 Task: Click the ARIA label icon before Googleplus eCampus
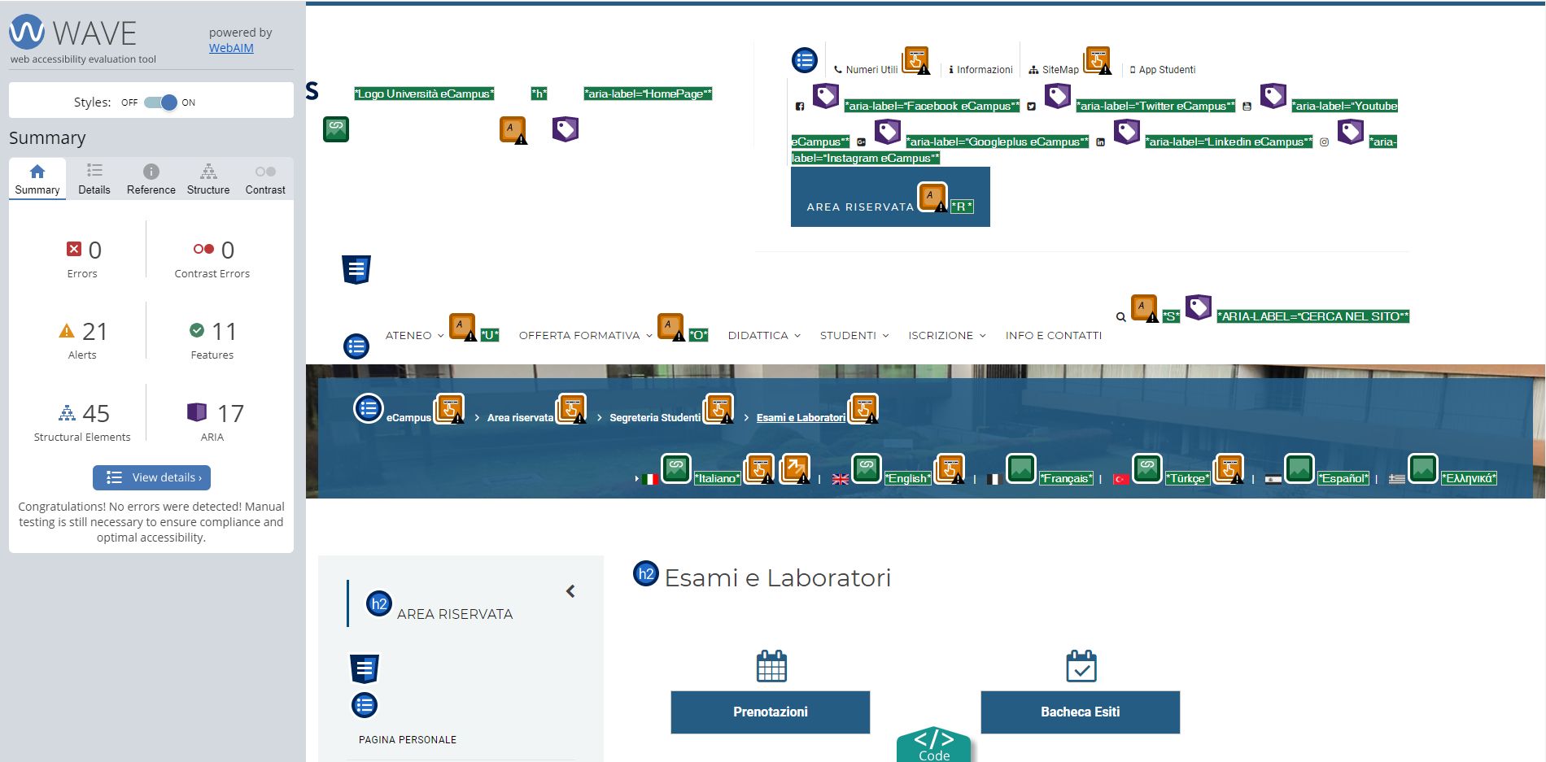[x=887, y=132]
